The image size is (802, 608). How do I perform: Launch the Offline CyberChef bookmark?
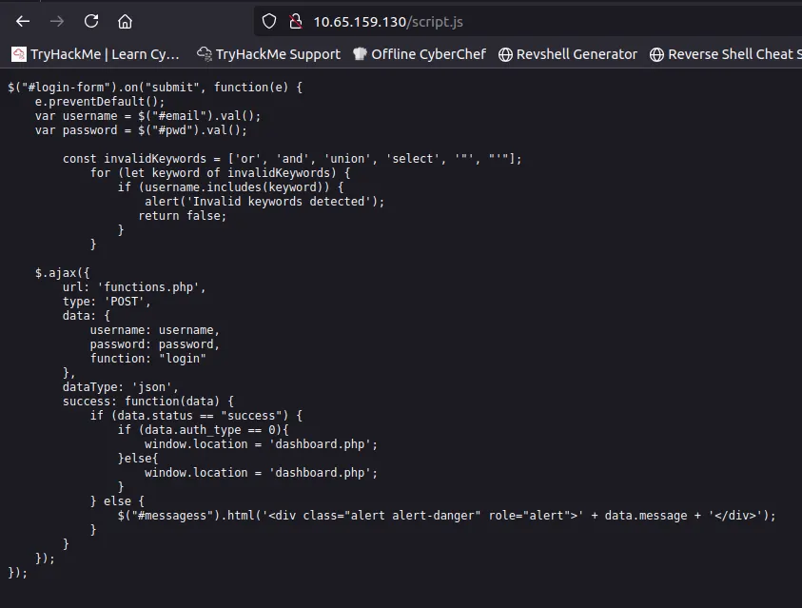[x=419, y=54]
